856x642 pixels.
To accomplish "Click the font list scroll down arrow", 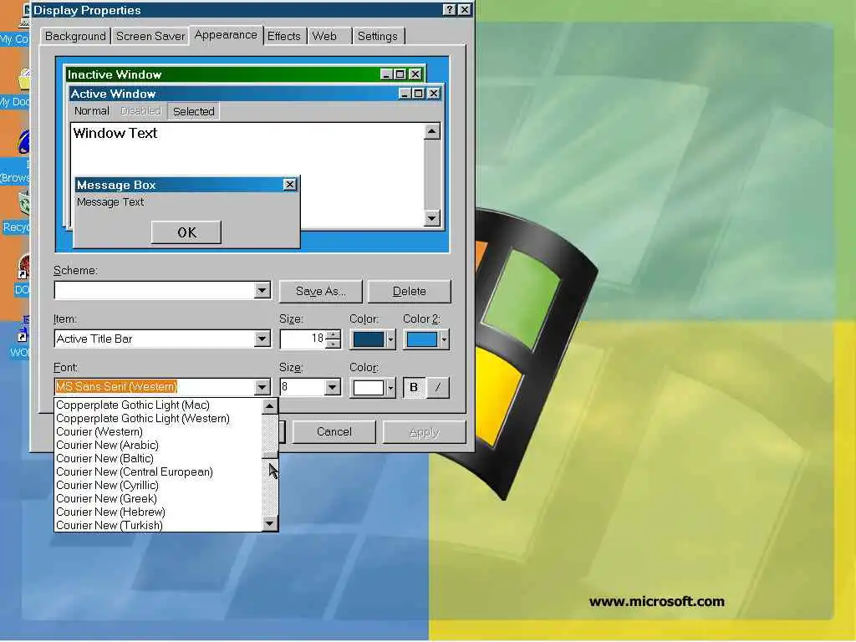I will [x=270, y=523].
